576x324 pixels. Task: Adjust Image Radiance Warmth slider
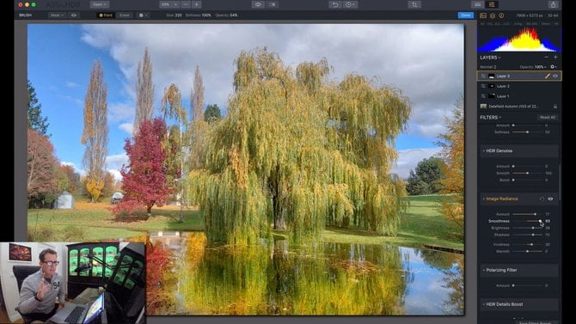pyautogui.click(x=528, y=251)
